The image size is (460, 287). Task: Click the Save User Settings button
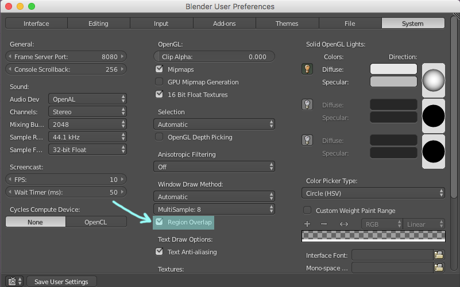(x=61, y=281)
